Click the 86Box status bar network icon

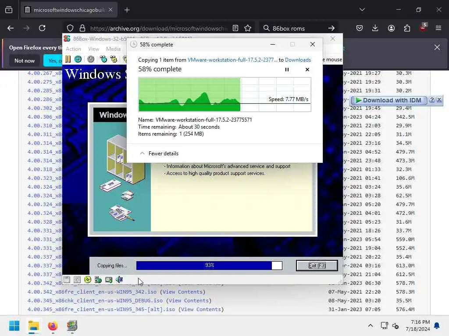(x=98, y=280)
